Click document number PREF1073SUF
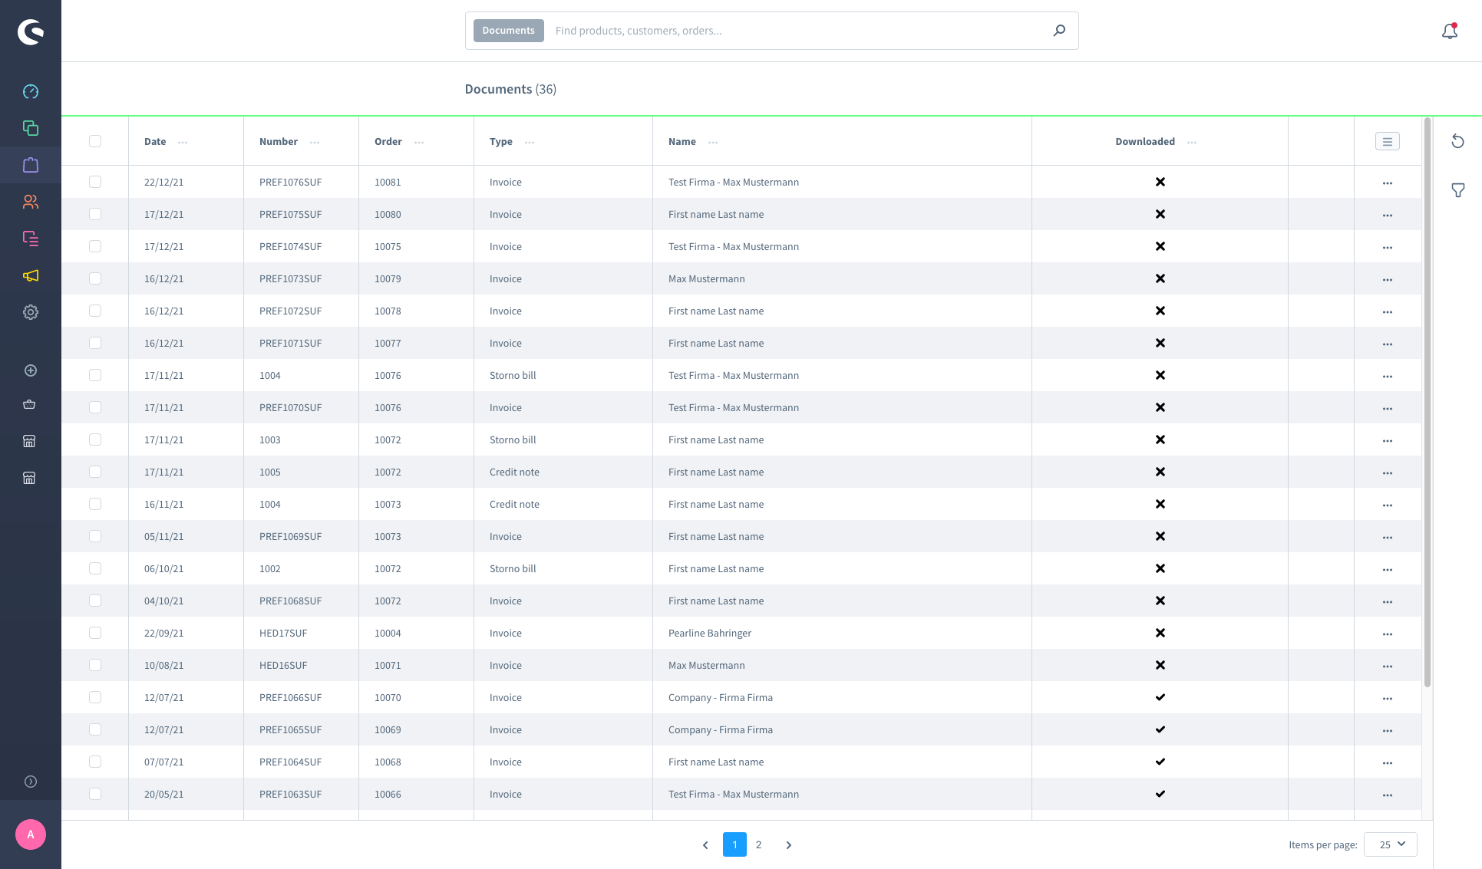 point(291,278)
